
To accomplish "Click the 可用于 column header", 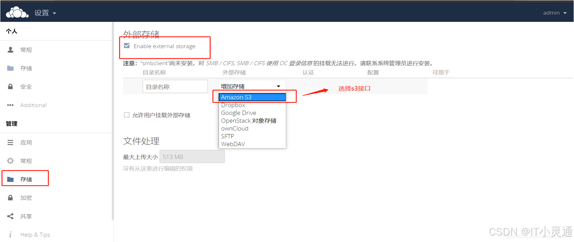I will (441, 73).
